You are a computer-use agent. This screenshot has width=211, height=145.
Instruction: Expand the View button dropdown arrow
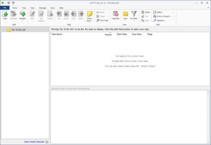click(x=125, y=21)
